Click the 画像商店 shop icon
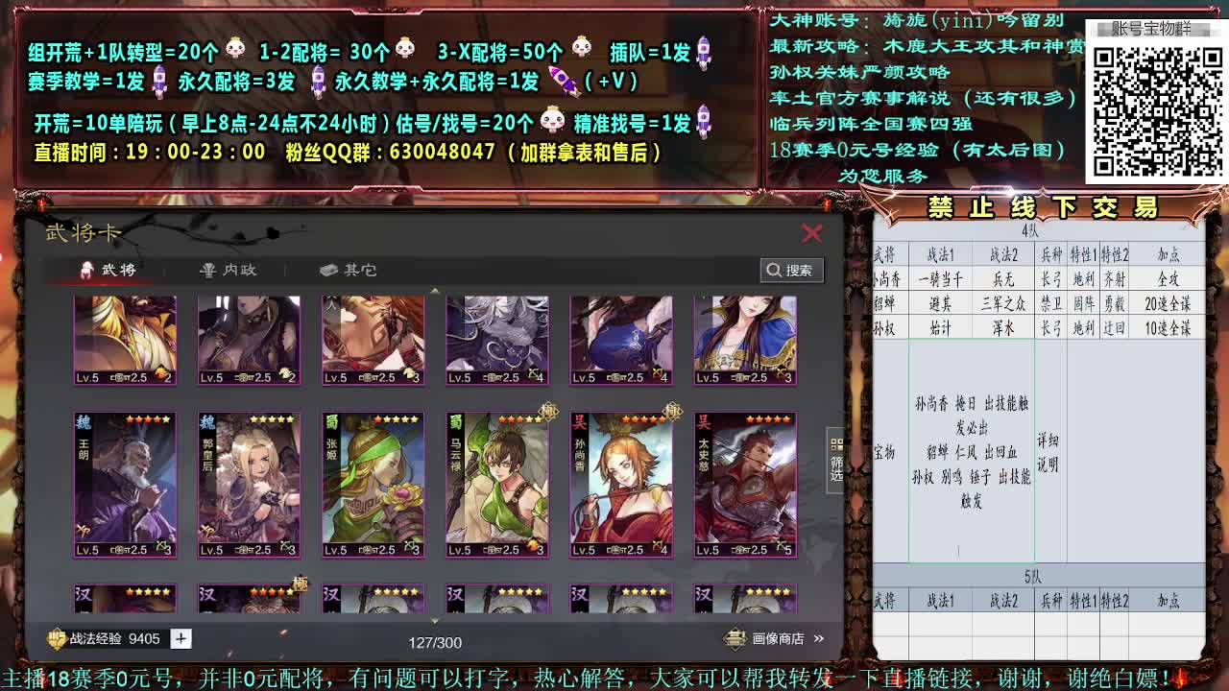The image size is (1229, 691). tap(735, 638)
